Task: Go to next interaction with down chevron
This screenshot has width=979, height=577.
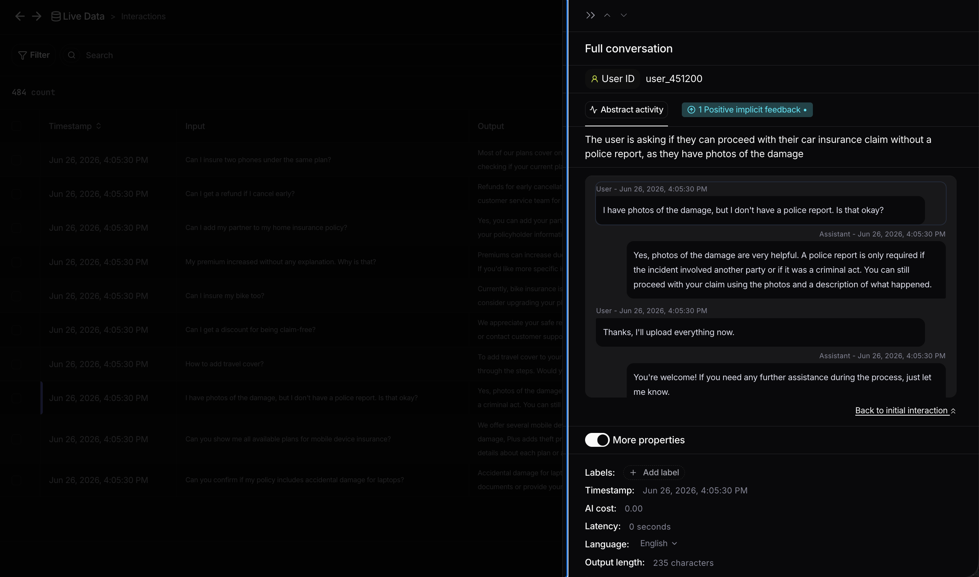Action: coord(624,15)
